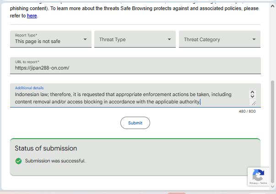Expand the Threat Type dropdown
Image resolution: width=276 pixels, height=194 pixels.
coord(135,39)
